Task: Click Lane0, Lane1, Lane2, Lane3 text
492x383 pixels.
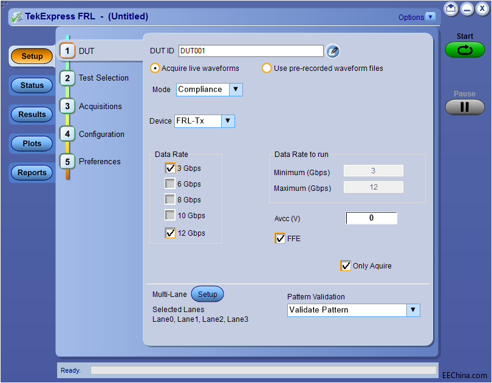Action: [x=200, y=319]
